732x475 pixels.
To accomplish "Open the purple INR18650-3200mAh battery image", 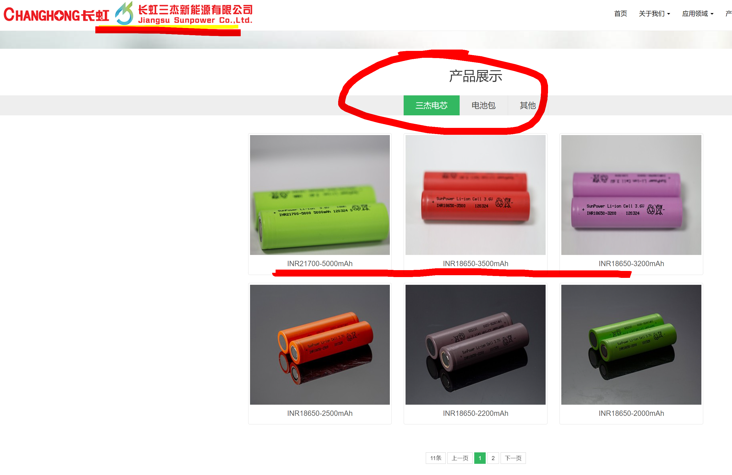I will pos(631,195).
